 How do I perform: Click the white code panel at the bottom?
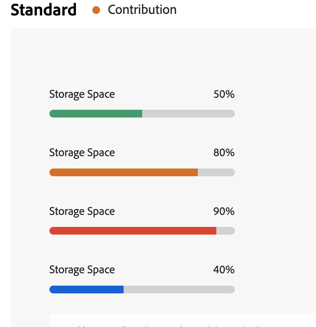pos(183,320)
